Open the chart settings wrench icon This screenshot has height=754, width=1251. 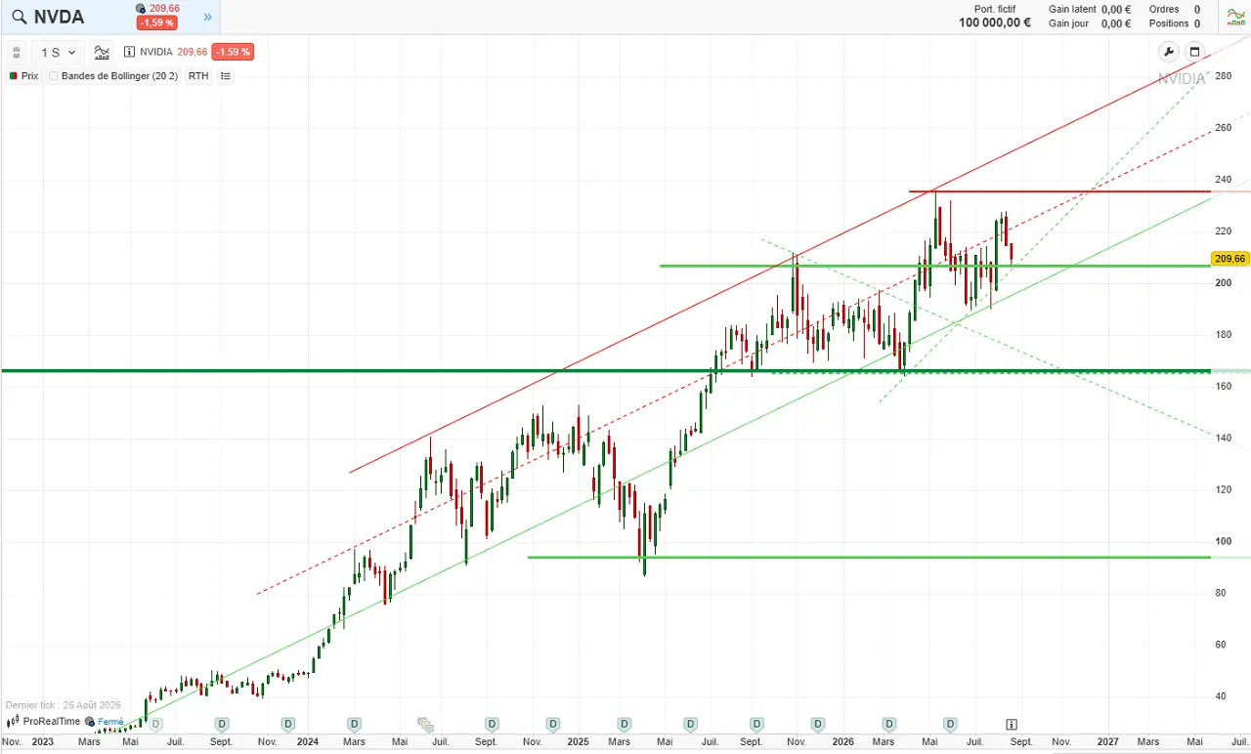click(x=1168, y=52)
